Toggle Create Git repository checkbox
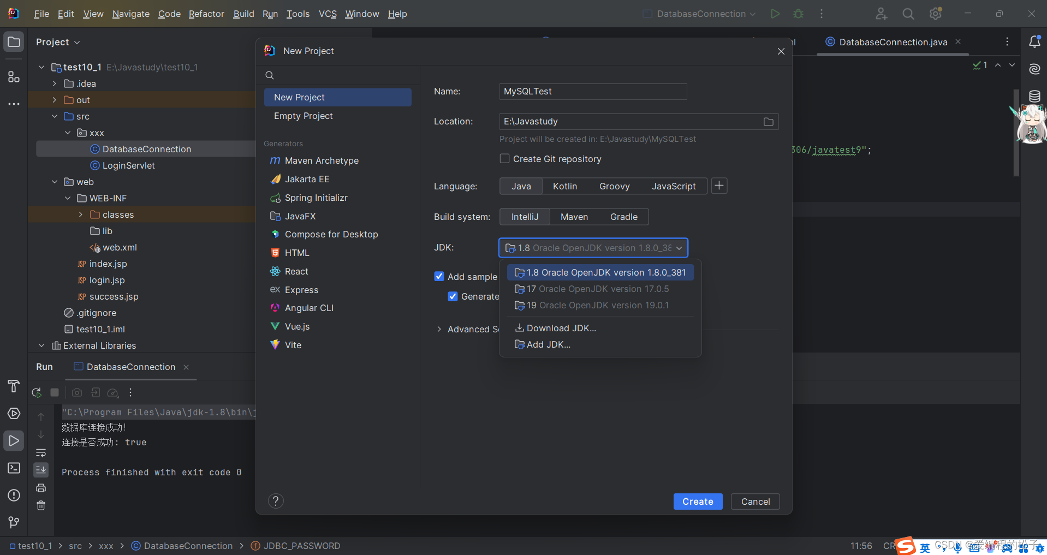This screenshot has height=555, width=1047. coord(505,159)
